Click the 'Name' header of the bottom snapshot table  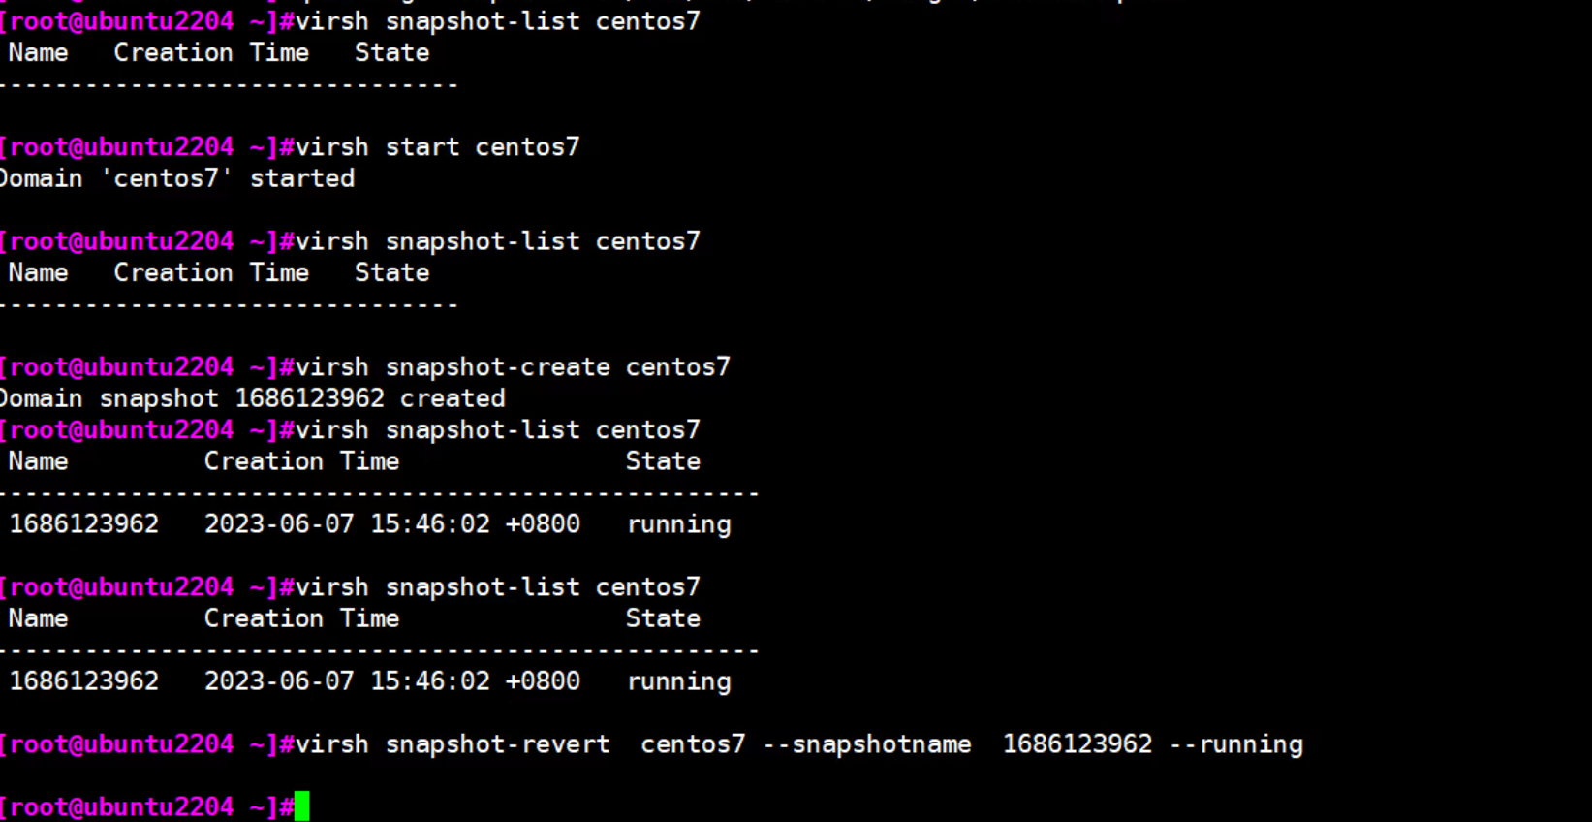(39, 618)
